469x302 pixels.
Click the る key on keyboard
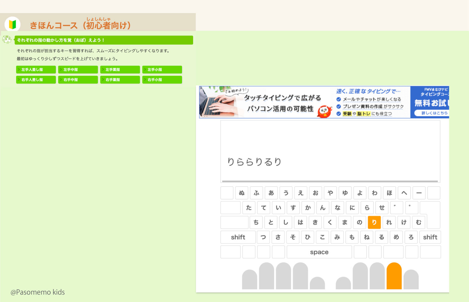(x=382, y=237)
